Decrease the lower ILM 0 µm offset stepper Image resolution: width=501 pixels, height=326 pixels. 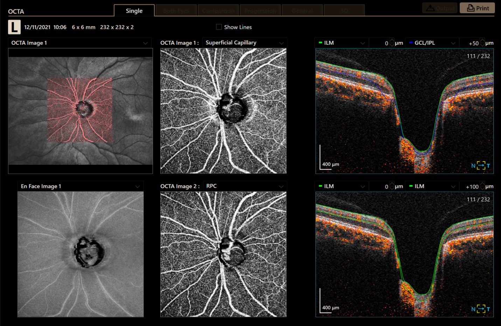[392, 189]
